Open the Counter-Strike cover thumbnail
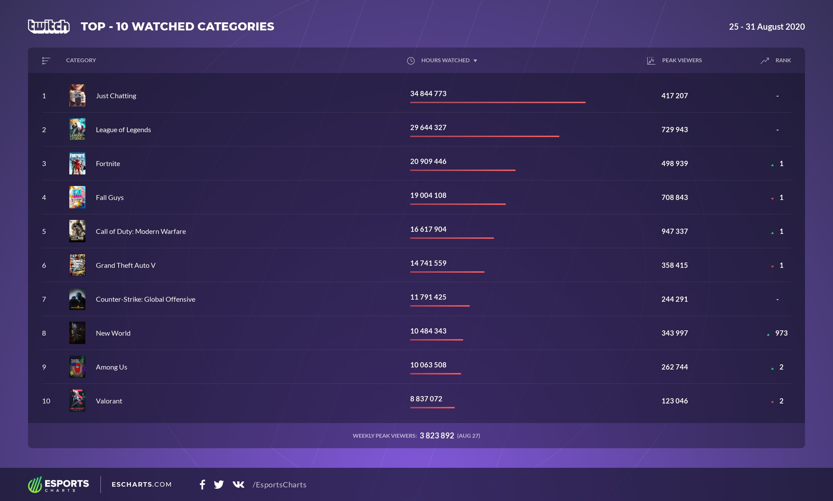The image size is (833, 501). click(77, 299)
